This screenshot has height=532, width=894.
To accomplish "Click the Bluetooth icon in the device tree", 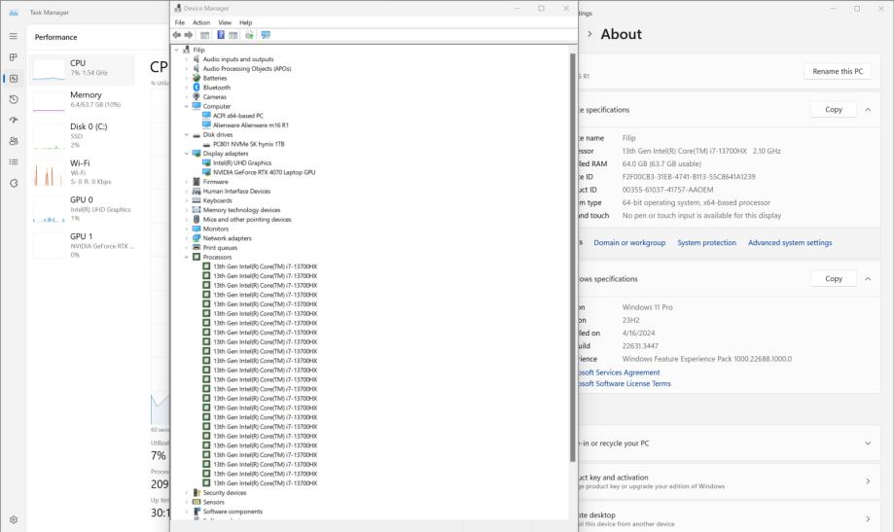I will (197, 88).
